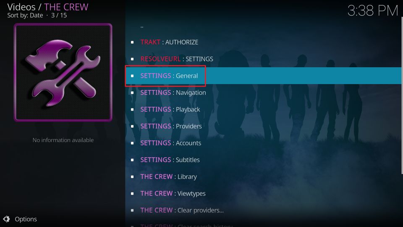Go up via the parent folder '..' entry
The image size is (403, 227).
coord(263,26)
